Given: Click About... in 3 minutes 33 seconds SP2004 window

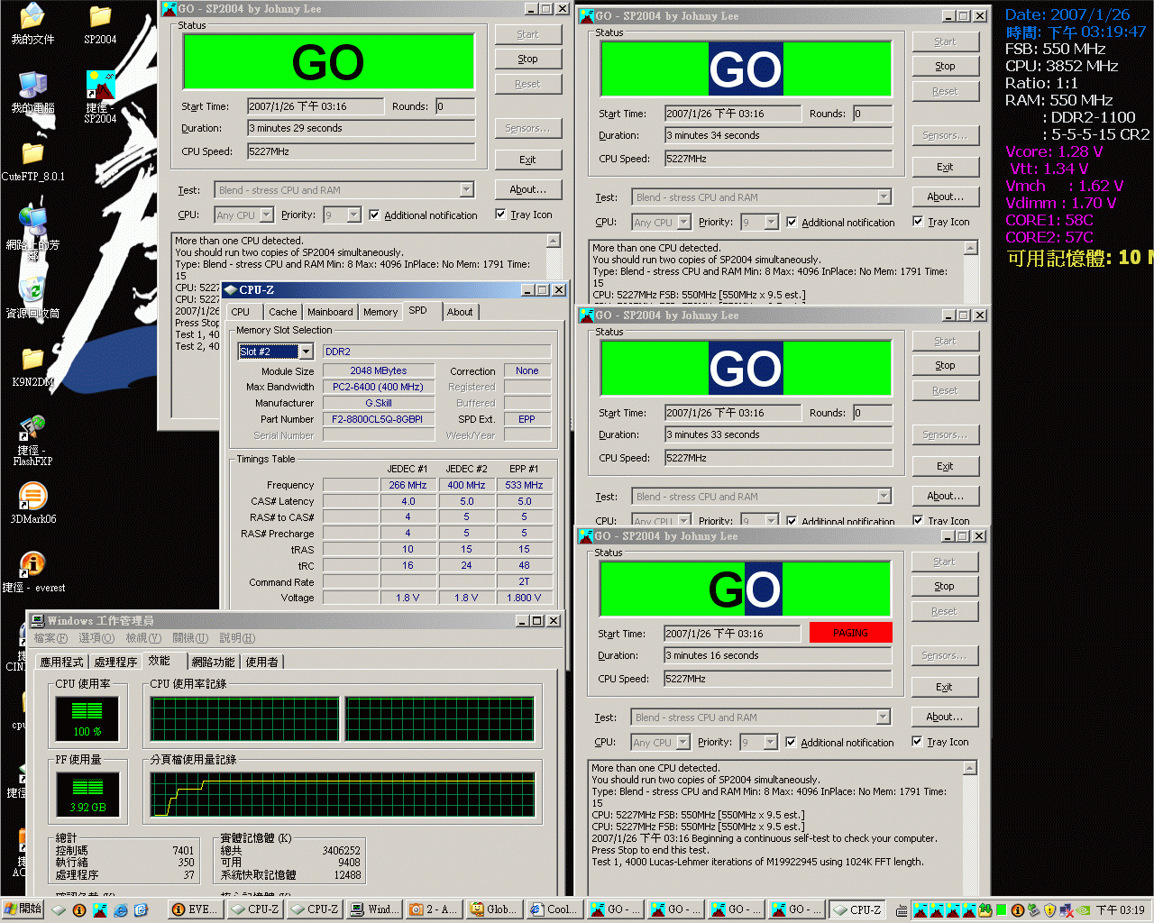Looking at the screenshot, I should pyautogui.click(x=945, y=497).
